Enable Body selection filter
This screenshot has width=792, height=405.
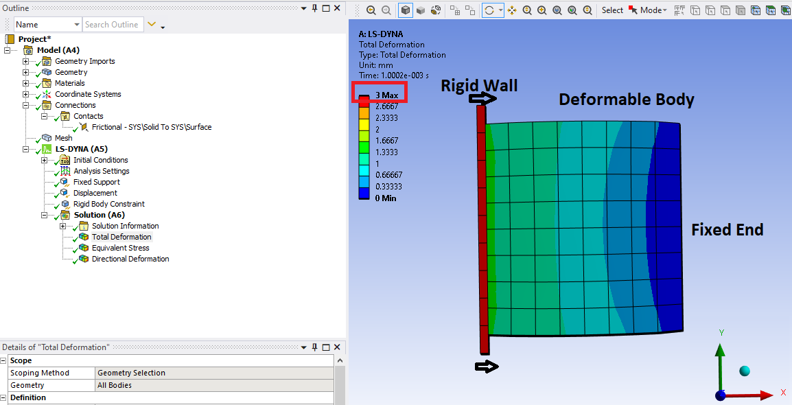(741, 10)
